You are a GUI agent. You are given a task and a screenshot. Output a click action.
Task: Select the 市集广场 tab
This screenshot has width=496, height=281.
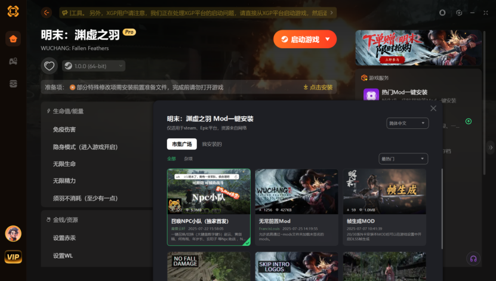click(181, 144)
